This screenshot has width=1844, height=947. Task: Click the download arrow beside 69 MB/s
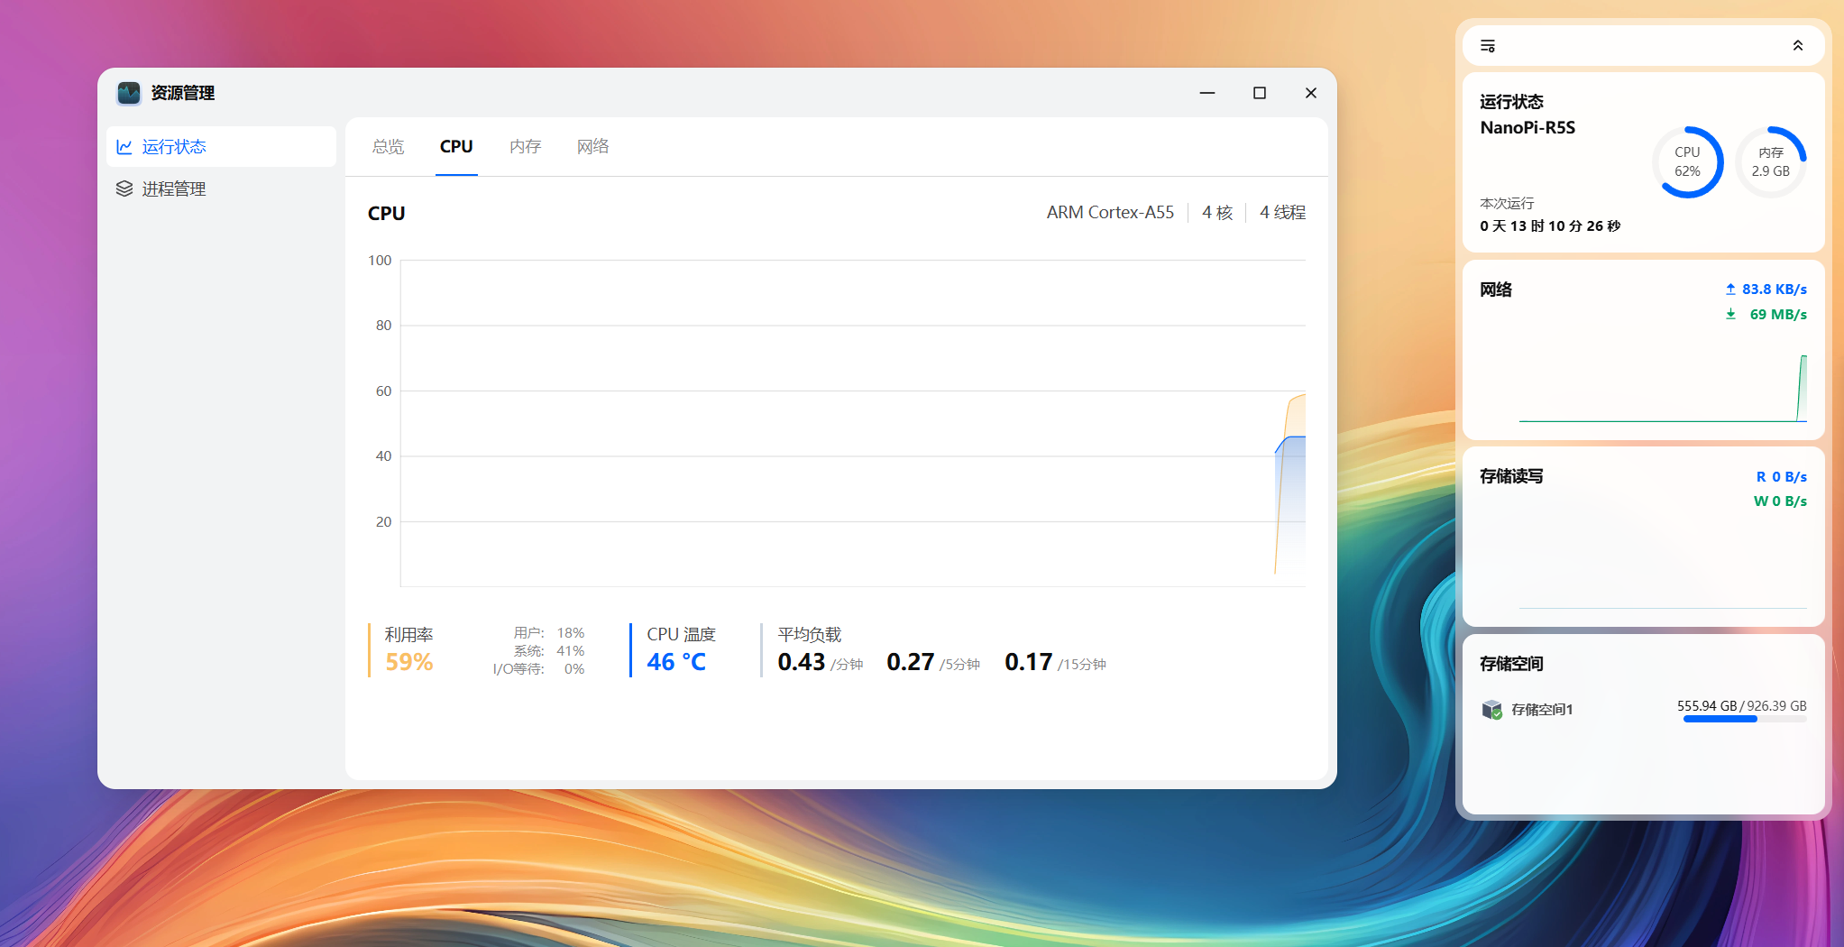pyautogui.click(x=1731, y=314)
